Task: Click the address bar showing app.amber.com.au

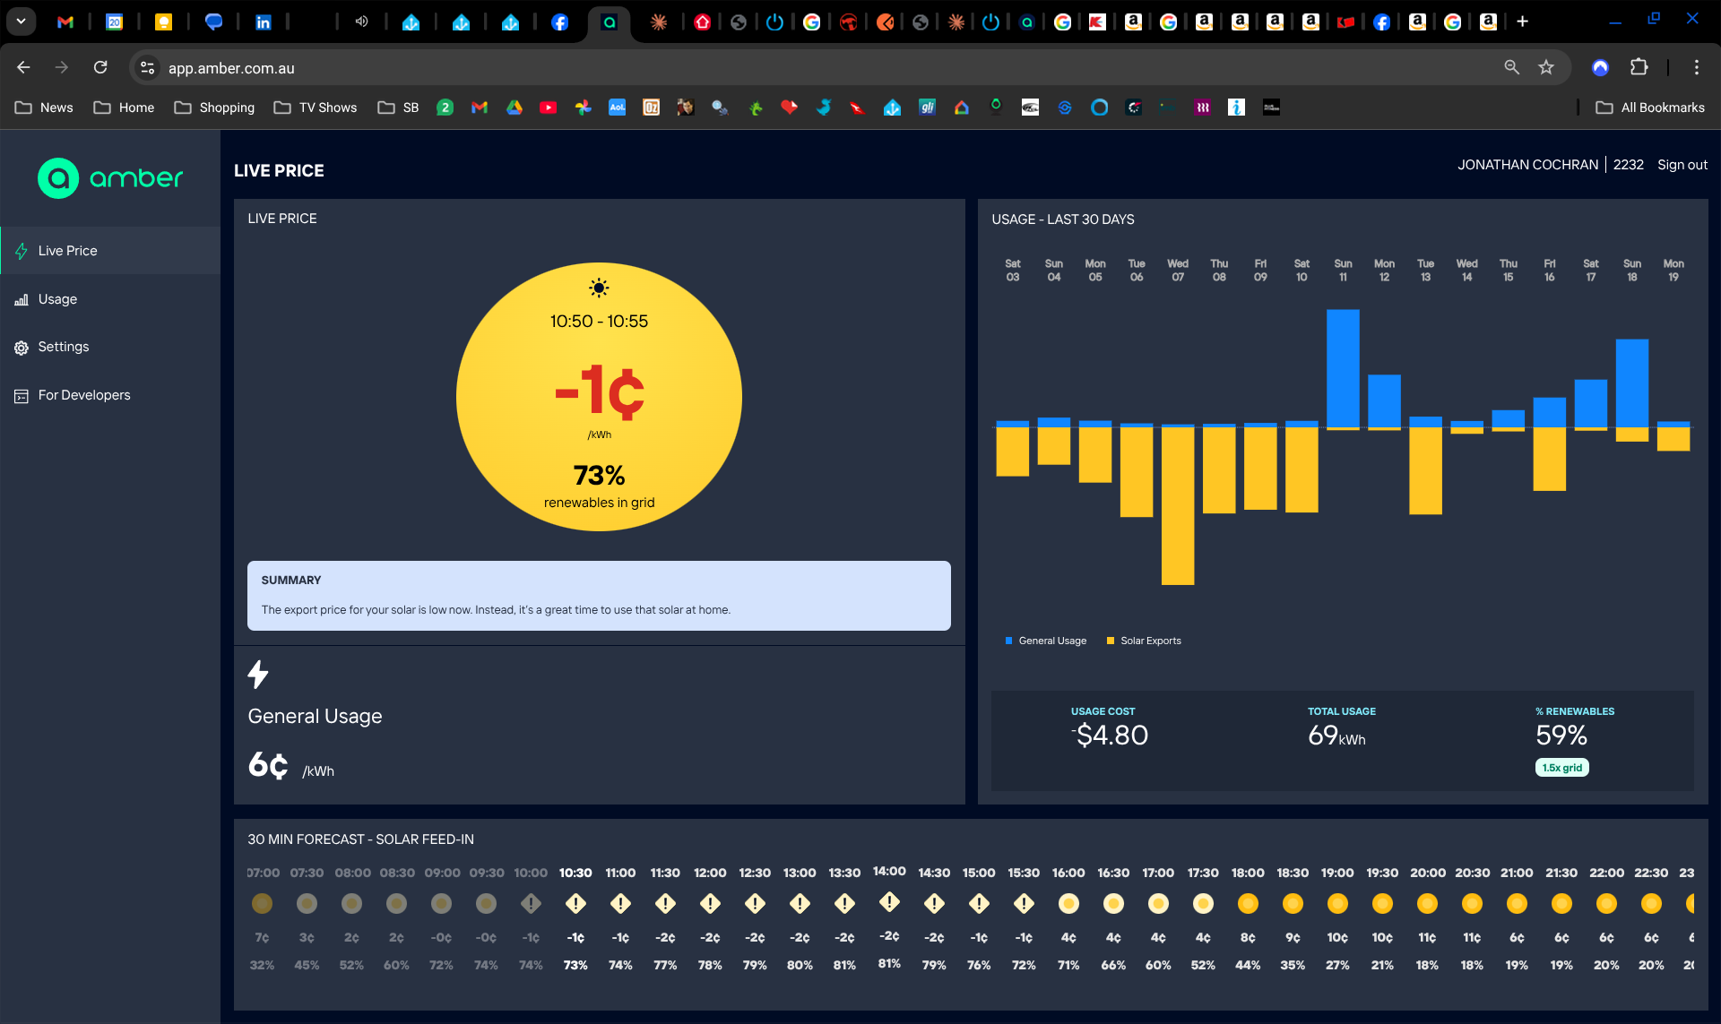Action: (231, 67)
